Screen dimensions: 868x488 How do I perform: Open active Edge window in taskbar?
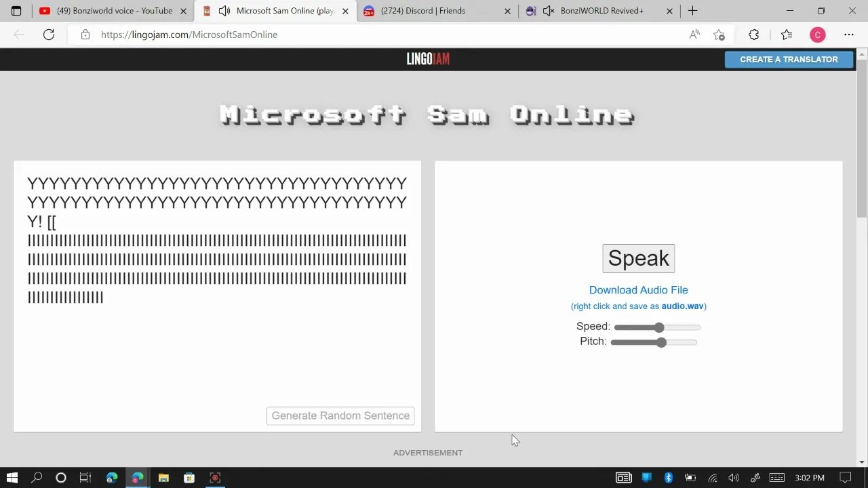tap(138, 478)
